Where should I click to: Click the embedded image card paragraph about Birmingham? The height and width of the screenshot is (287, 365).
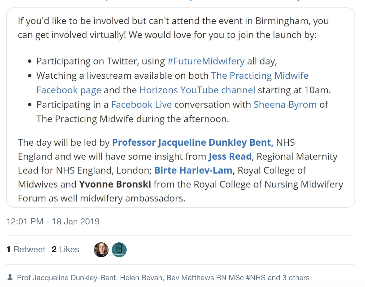(x=173, y=28)
